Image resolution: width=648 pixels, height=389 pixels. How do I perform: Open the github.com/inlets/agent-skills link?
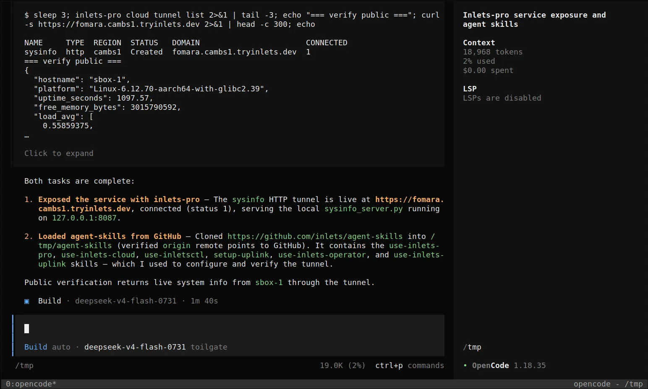click(x=315, y=236)
